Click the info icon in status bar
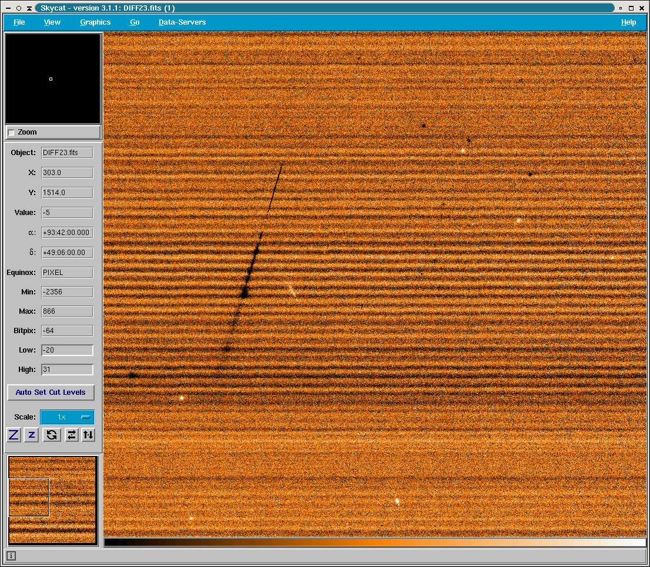 pyautogui.click(x=11, y=556)
